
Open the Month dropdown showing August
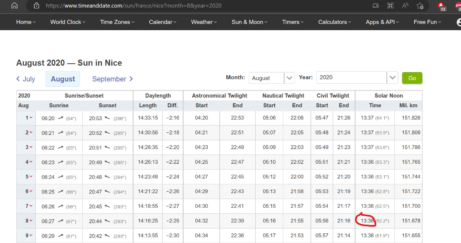(272, 78)
